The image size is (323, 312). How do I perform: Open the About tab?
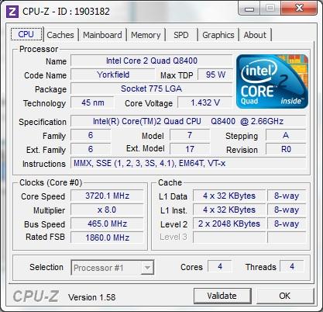(x=255, y=35)
